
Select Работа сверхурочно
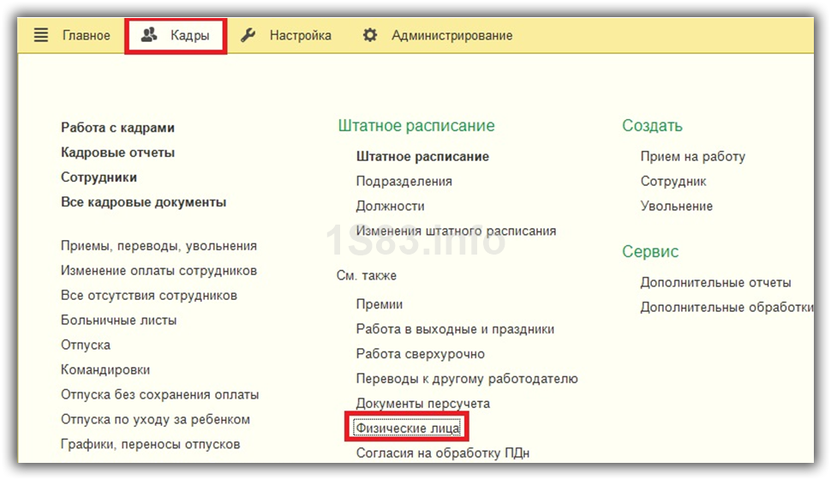coord(420,354)
